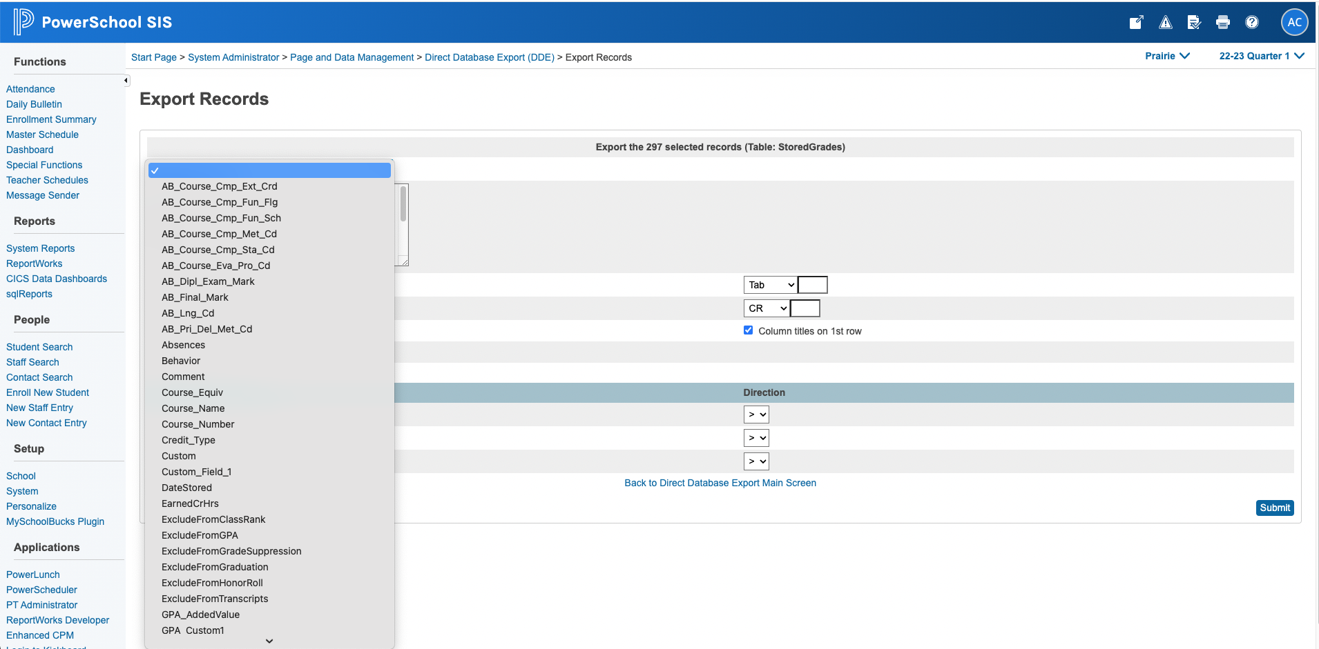The image size is (1319, 649).
Task: Open PT Administrator link
Action: tap(41, 605)
